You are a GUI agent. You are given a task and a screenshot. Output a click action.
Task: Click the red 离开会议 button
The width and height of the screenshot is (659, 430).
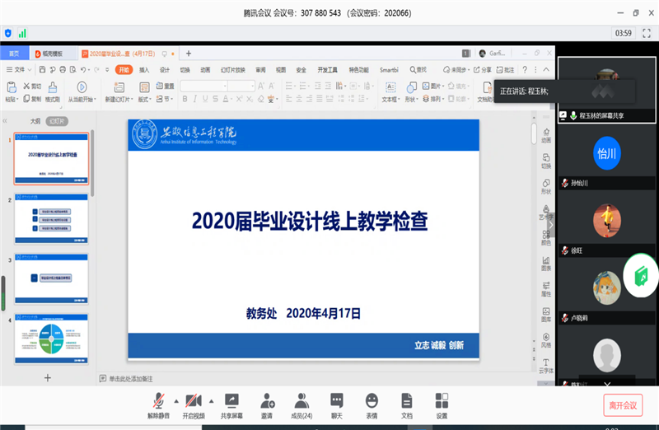click(x=623, y=405)
